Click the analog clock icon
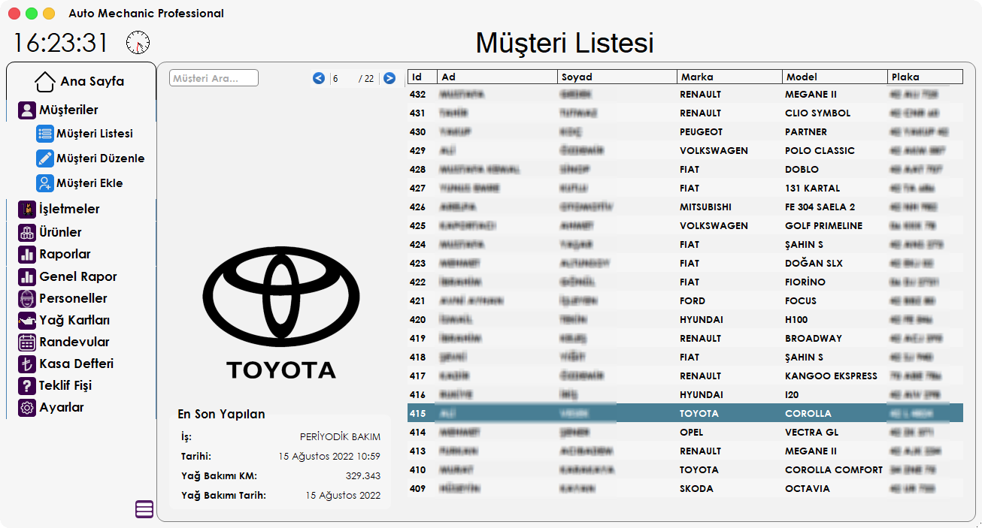 click(x=138, y=43)
